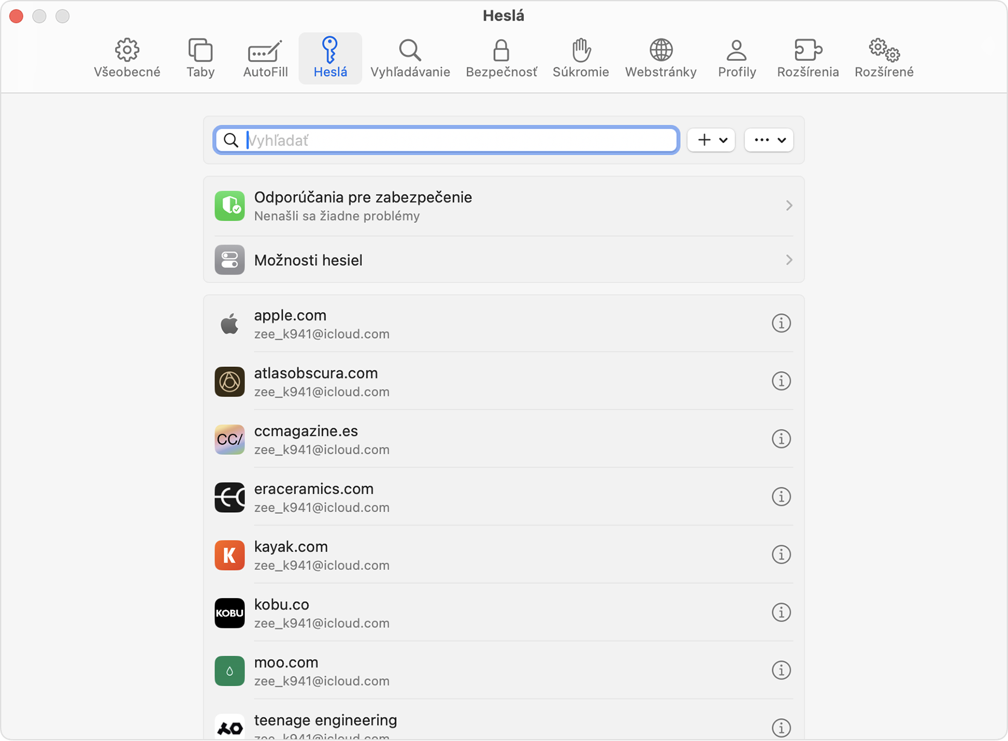This screenshot has width=1008, height=741.
Task: Open the three-dots more options dropdown
Action: [769, 140]
